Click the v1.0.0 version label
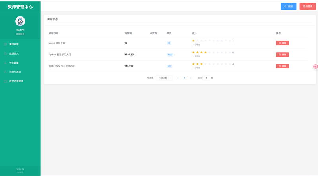The height and width of the screenshot is (176, 318). [x=20, y=172]
